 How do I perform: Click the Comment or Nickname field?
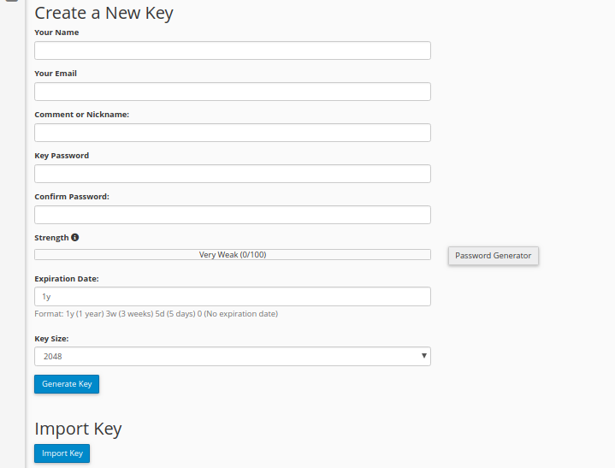[x=232, y=133]
